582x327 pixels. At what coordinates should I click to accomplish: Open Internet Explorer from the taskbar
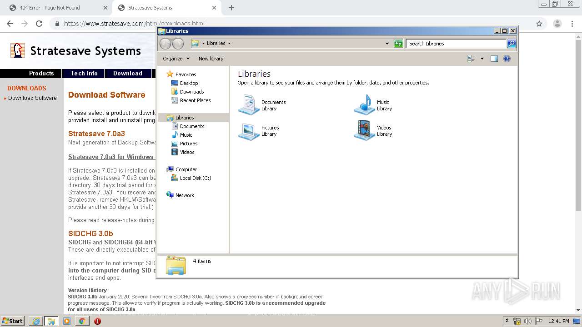(x=36, y=321)
